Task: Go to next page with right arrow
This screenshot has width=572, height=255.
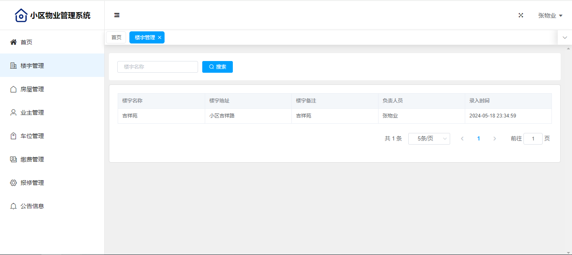Action: click(x=495, y=139)
